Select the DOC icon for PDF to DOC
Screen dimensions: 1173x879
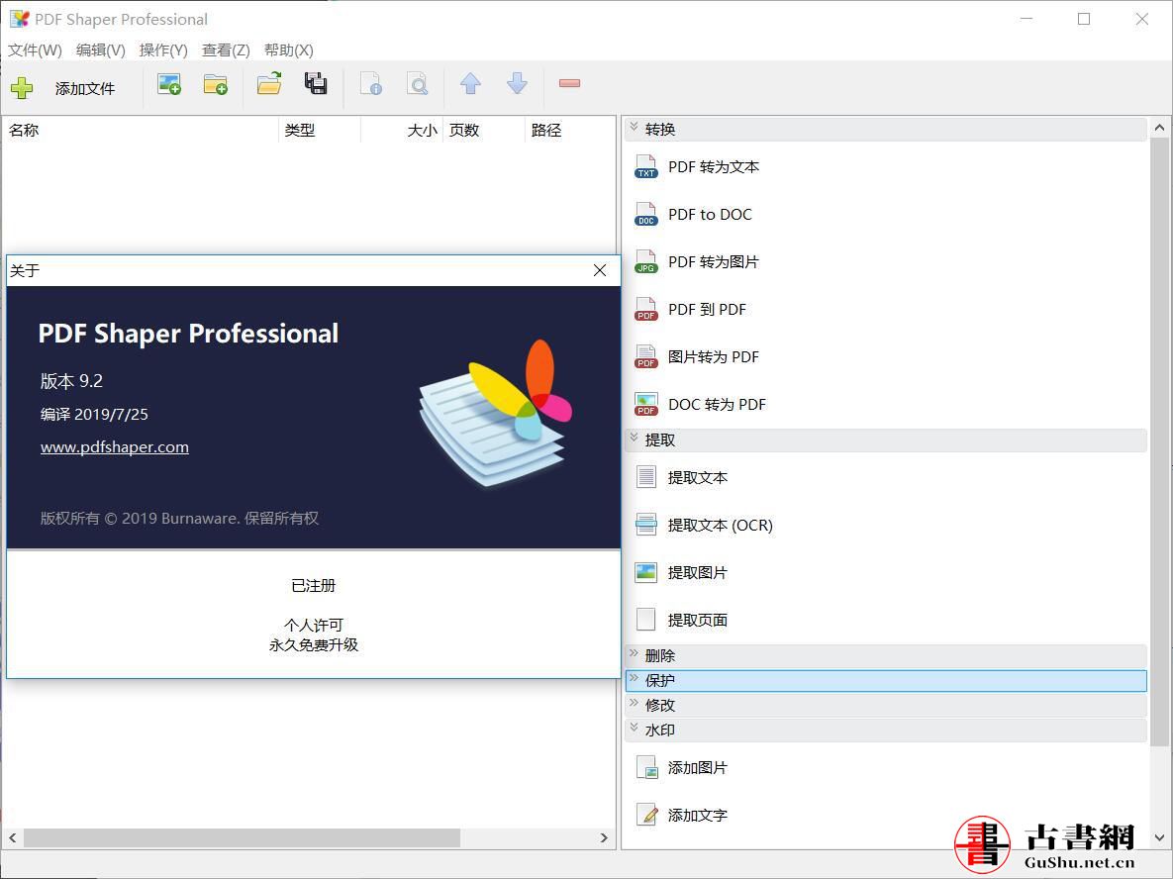tap(645, 215)
